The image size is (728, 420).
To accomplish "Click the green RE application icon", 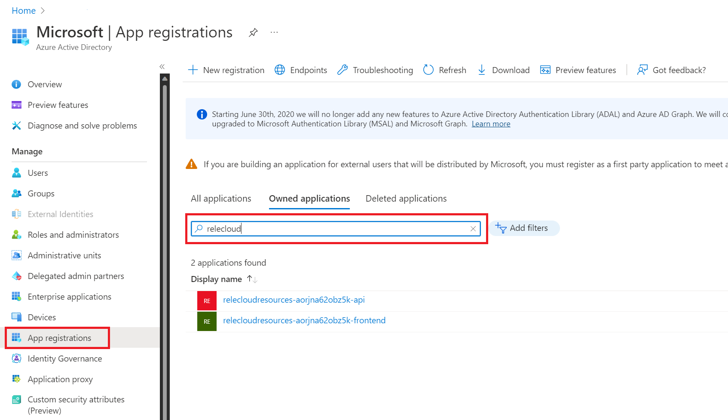I will [x=207, y=321].
